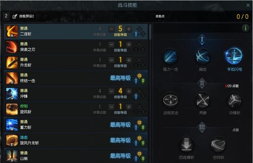Edit preset name with pencil icon

tap(15, 16)
